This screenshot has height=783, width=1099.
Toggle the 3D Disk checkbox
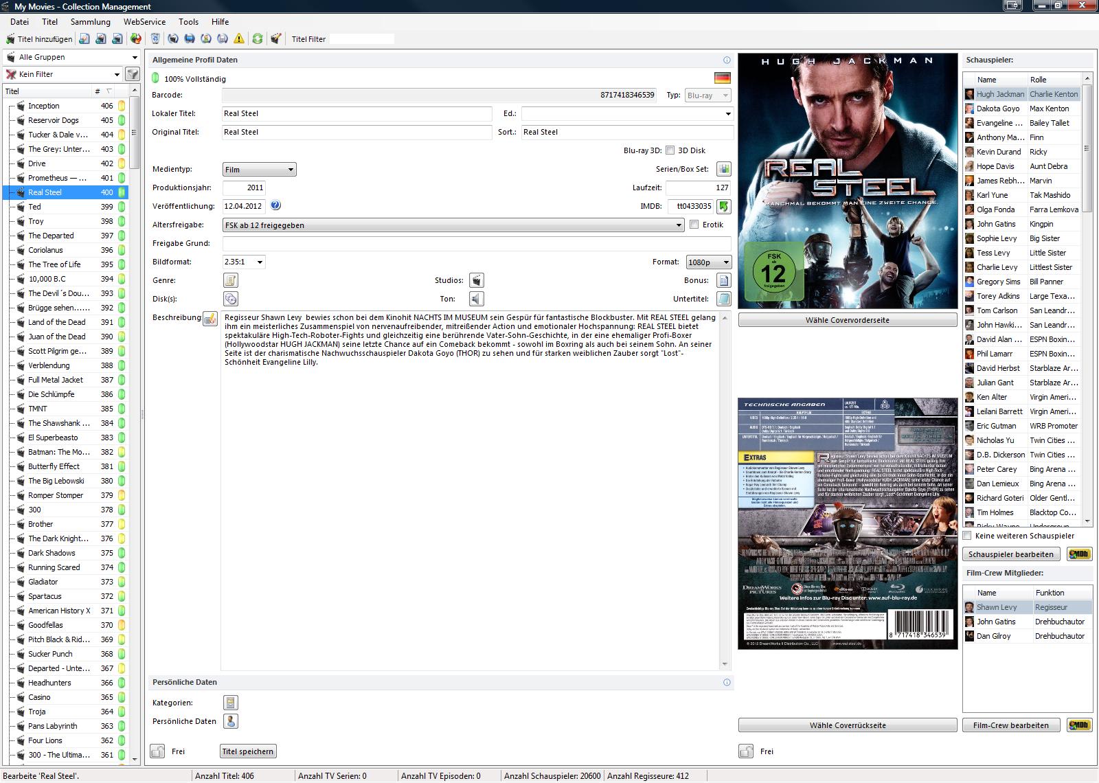tap(670, 150)
